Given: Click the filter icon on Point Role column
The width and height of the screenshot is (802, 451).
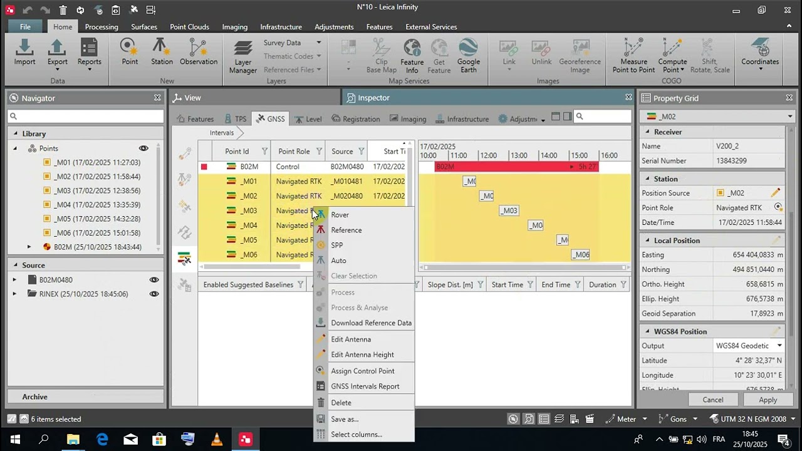Looking at the screenshot, I should tap(319, 152).
